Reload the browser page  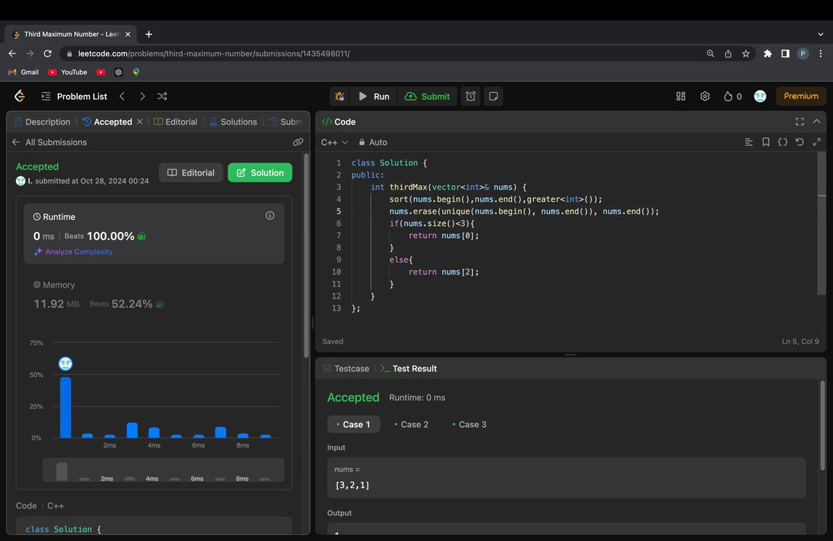[47, 53]
